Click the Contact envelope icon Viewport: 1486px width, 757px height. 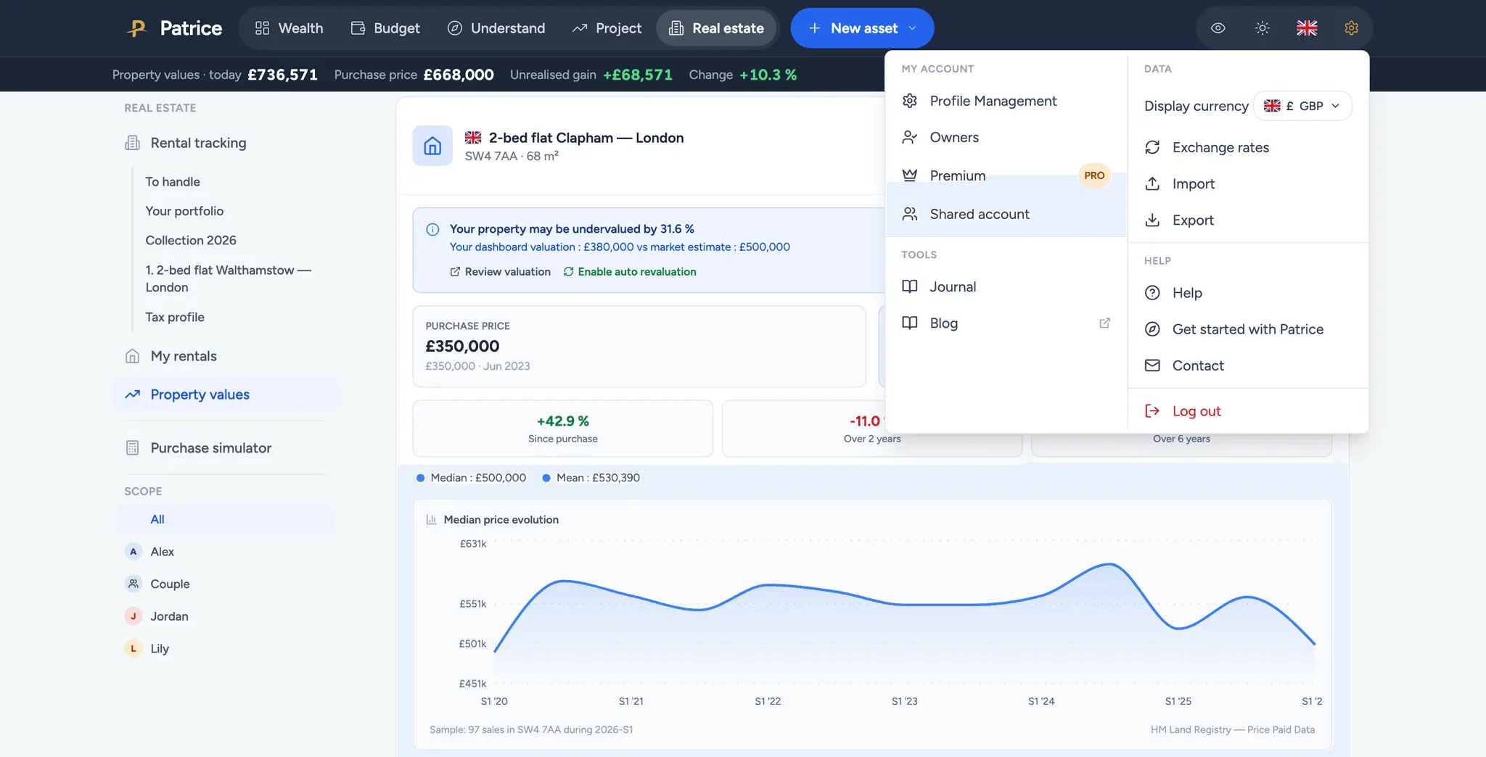tap(1152, 365)
